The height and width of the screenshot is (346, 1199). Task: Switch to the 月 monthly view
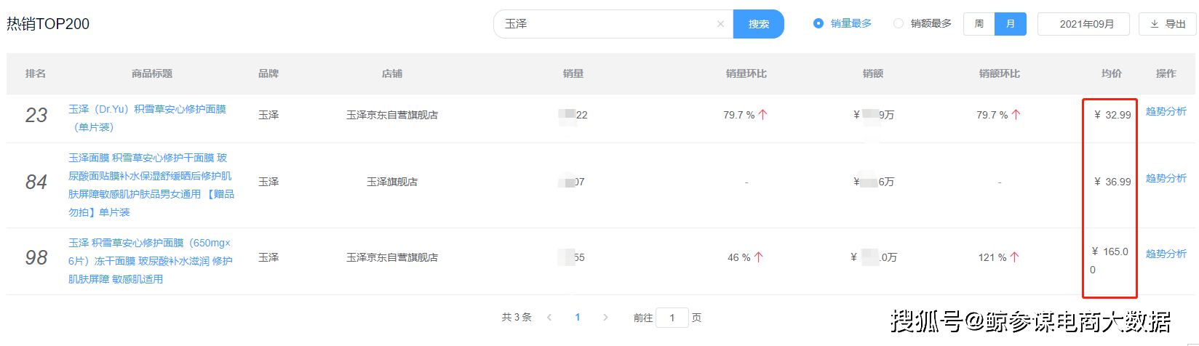1011,24
